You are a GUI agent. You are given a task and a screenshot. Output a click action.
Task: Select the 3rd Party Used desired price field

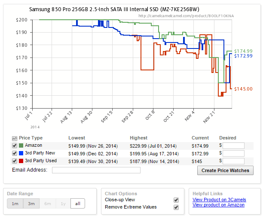[x=233, y=161]
